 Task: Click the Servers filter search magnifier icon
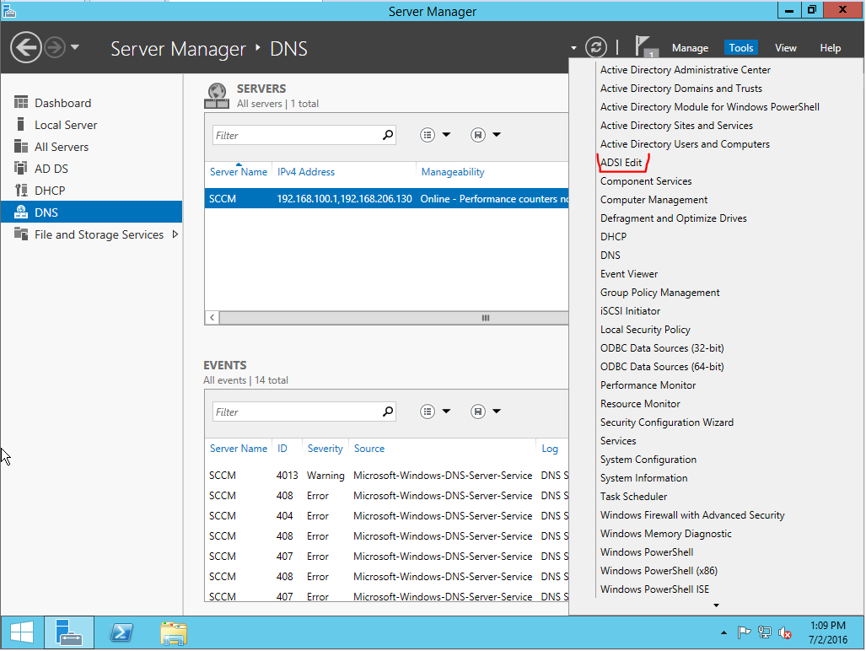[x=388, y=135]
